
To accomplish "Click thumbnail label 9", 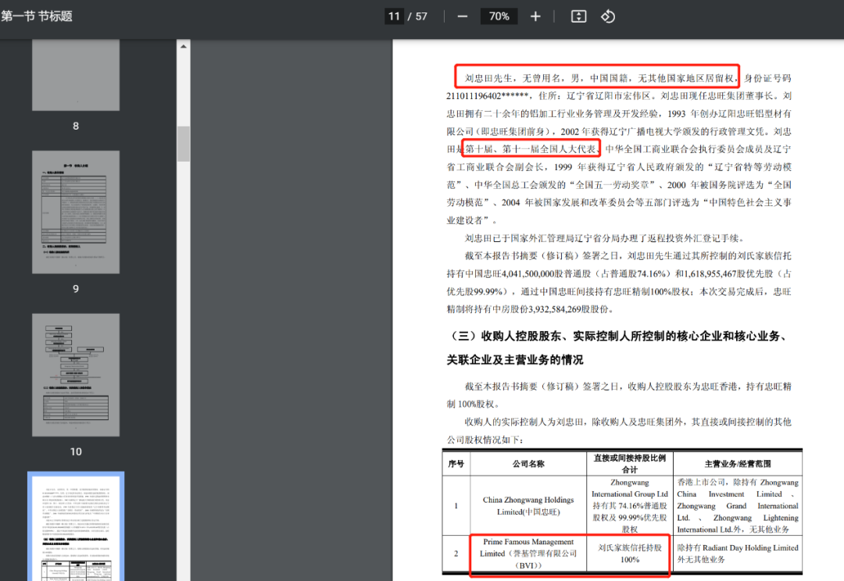I will click(76, 289).
